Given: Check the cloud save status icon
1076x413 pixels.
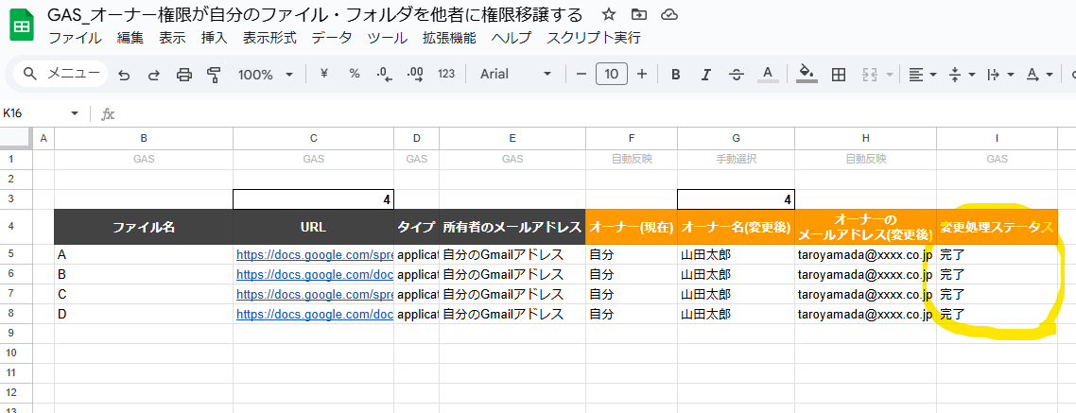Looking at the screenshot, I should (669, 14).
